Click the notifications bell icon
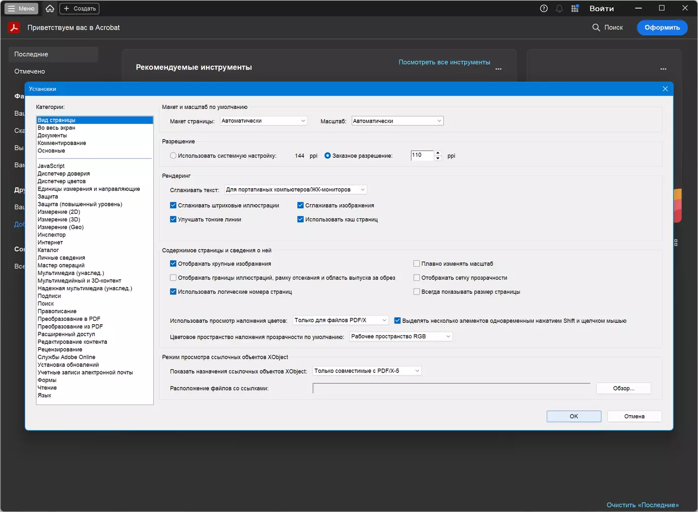The width and height of the screenshot is (698, 512). (x=559, y=9)
